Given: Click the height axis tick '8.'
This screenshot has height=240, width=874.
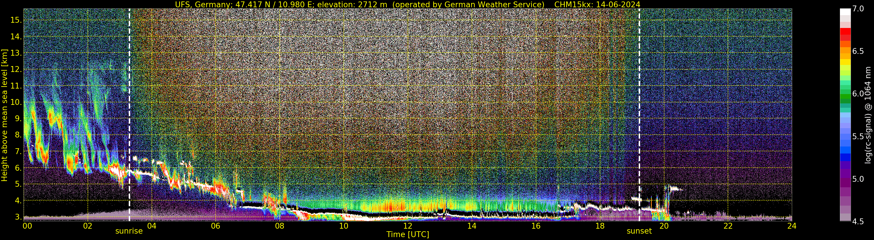Looking at the screenshot, I should [18, 135].
